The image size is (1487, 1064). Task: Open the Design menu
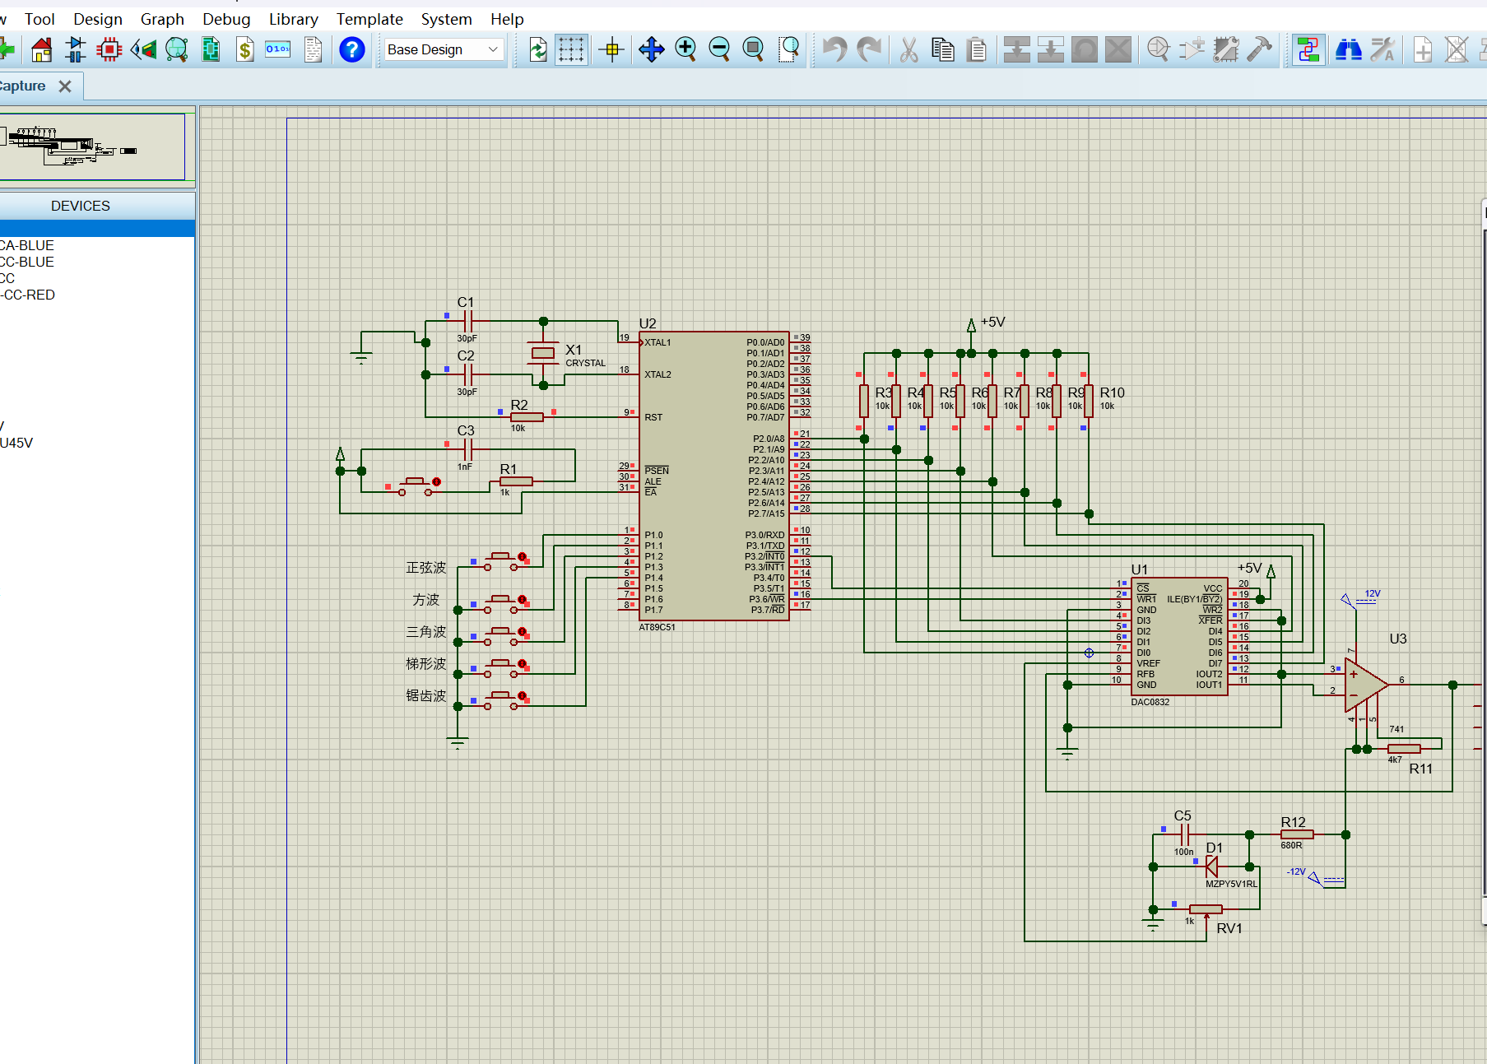pos(98,19)
